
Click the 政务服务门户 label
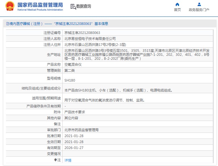[x=199, y=10]
